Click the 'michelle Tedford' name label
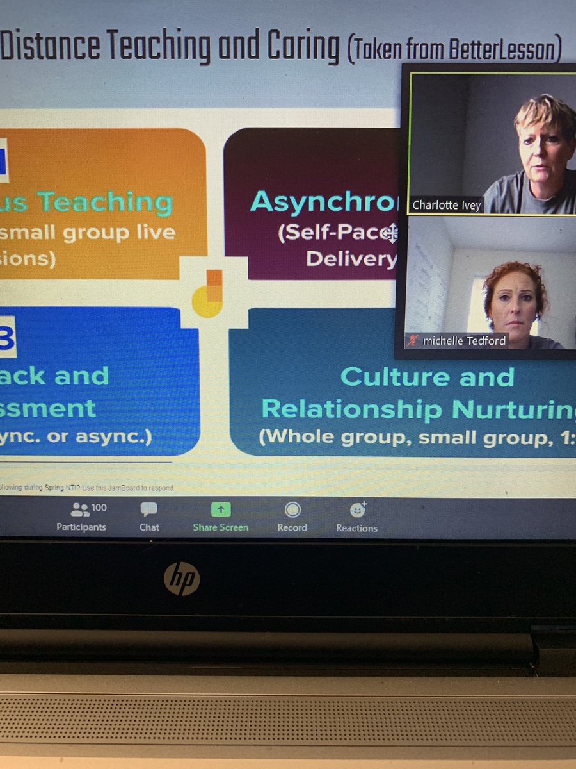The height and width of the screenshot is (769, 576). click(x=464, y=341)
